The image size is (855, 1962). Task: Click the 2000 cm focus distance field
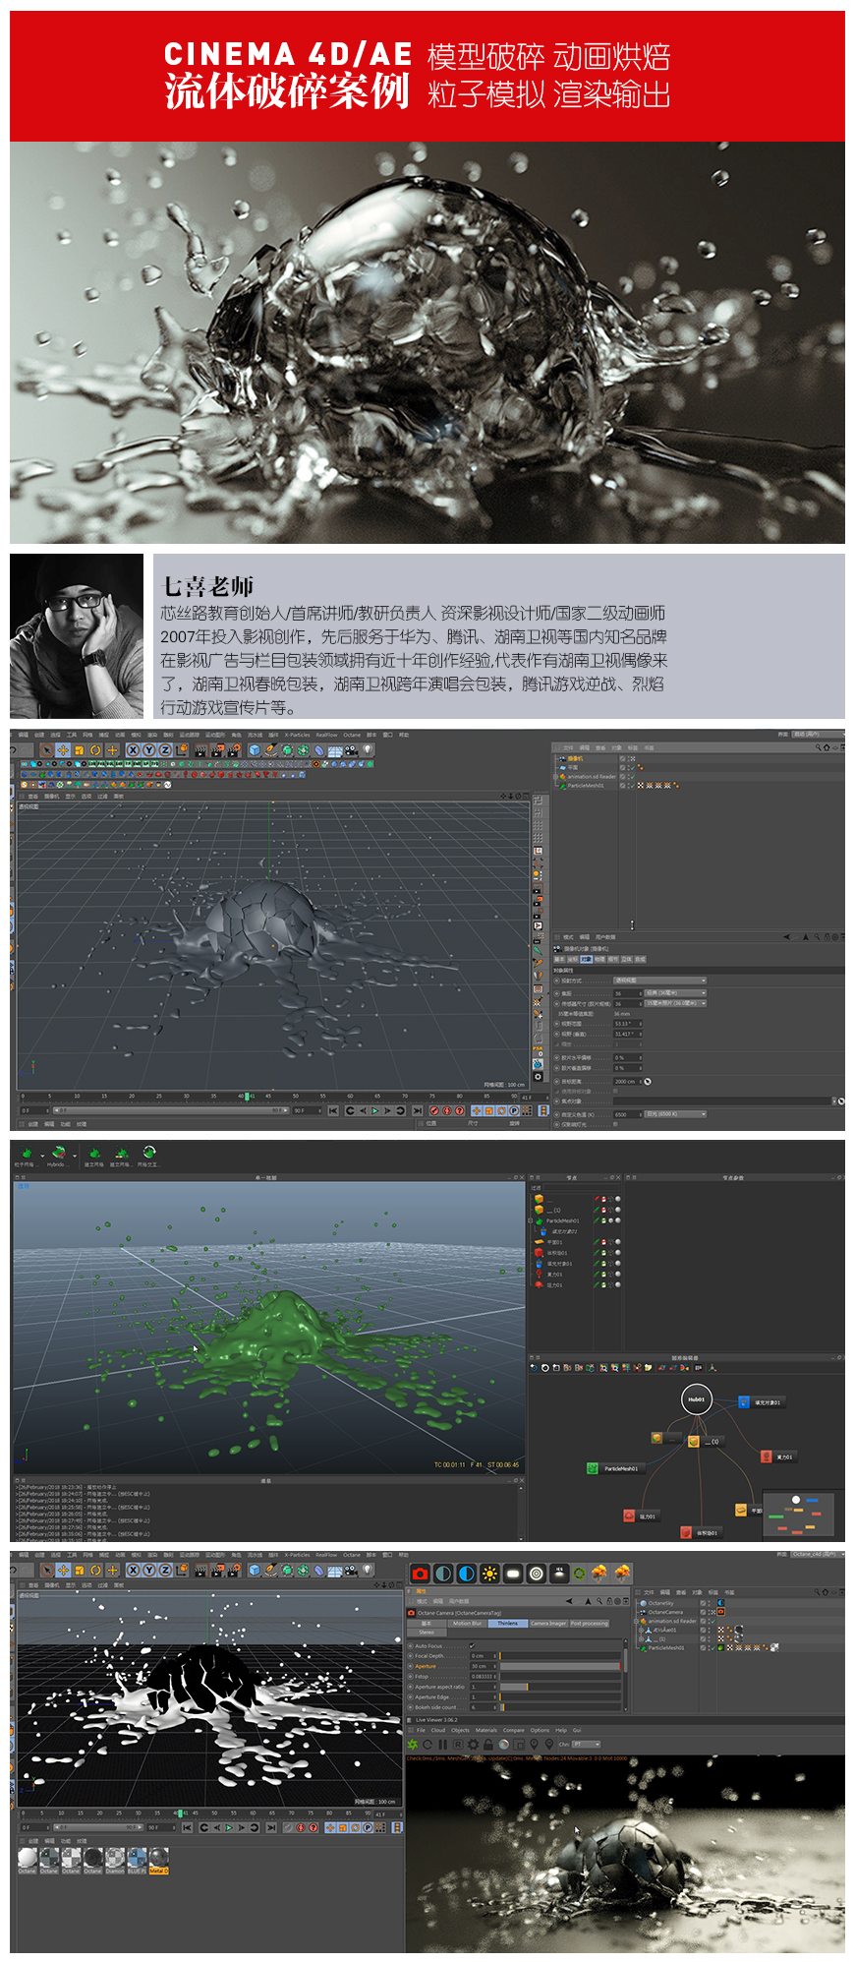click(x=627, y=1082)
